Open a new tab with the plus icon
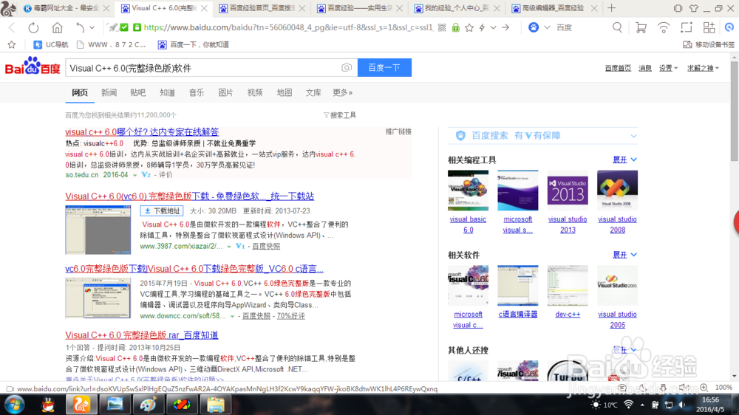 point(612,8)
